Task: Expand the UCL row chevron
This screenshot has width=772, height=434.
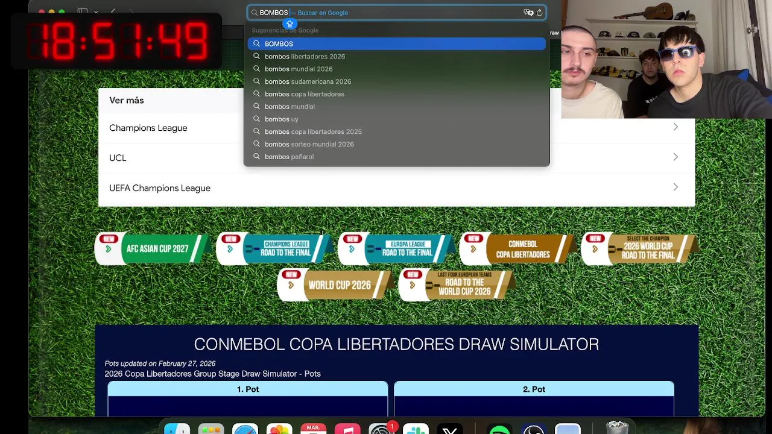Action: pyautogui.click(x=675, y=157)
